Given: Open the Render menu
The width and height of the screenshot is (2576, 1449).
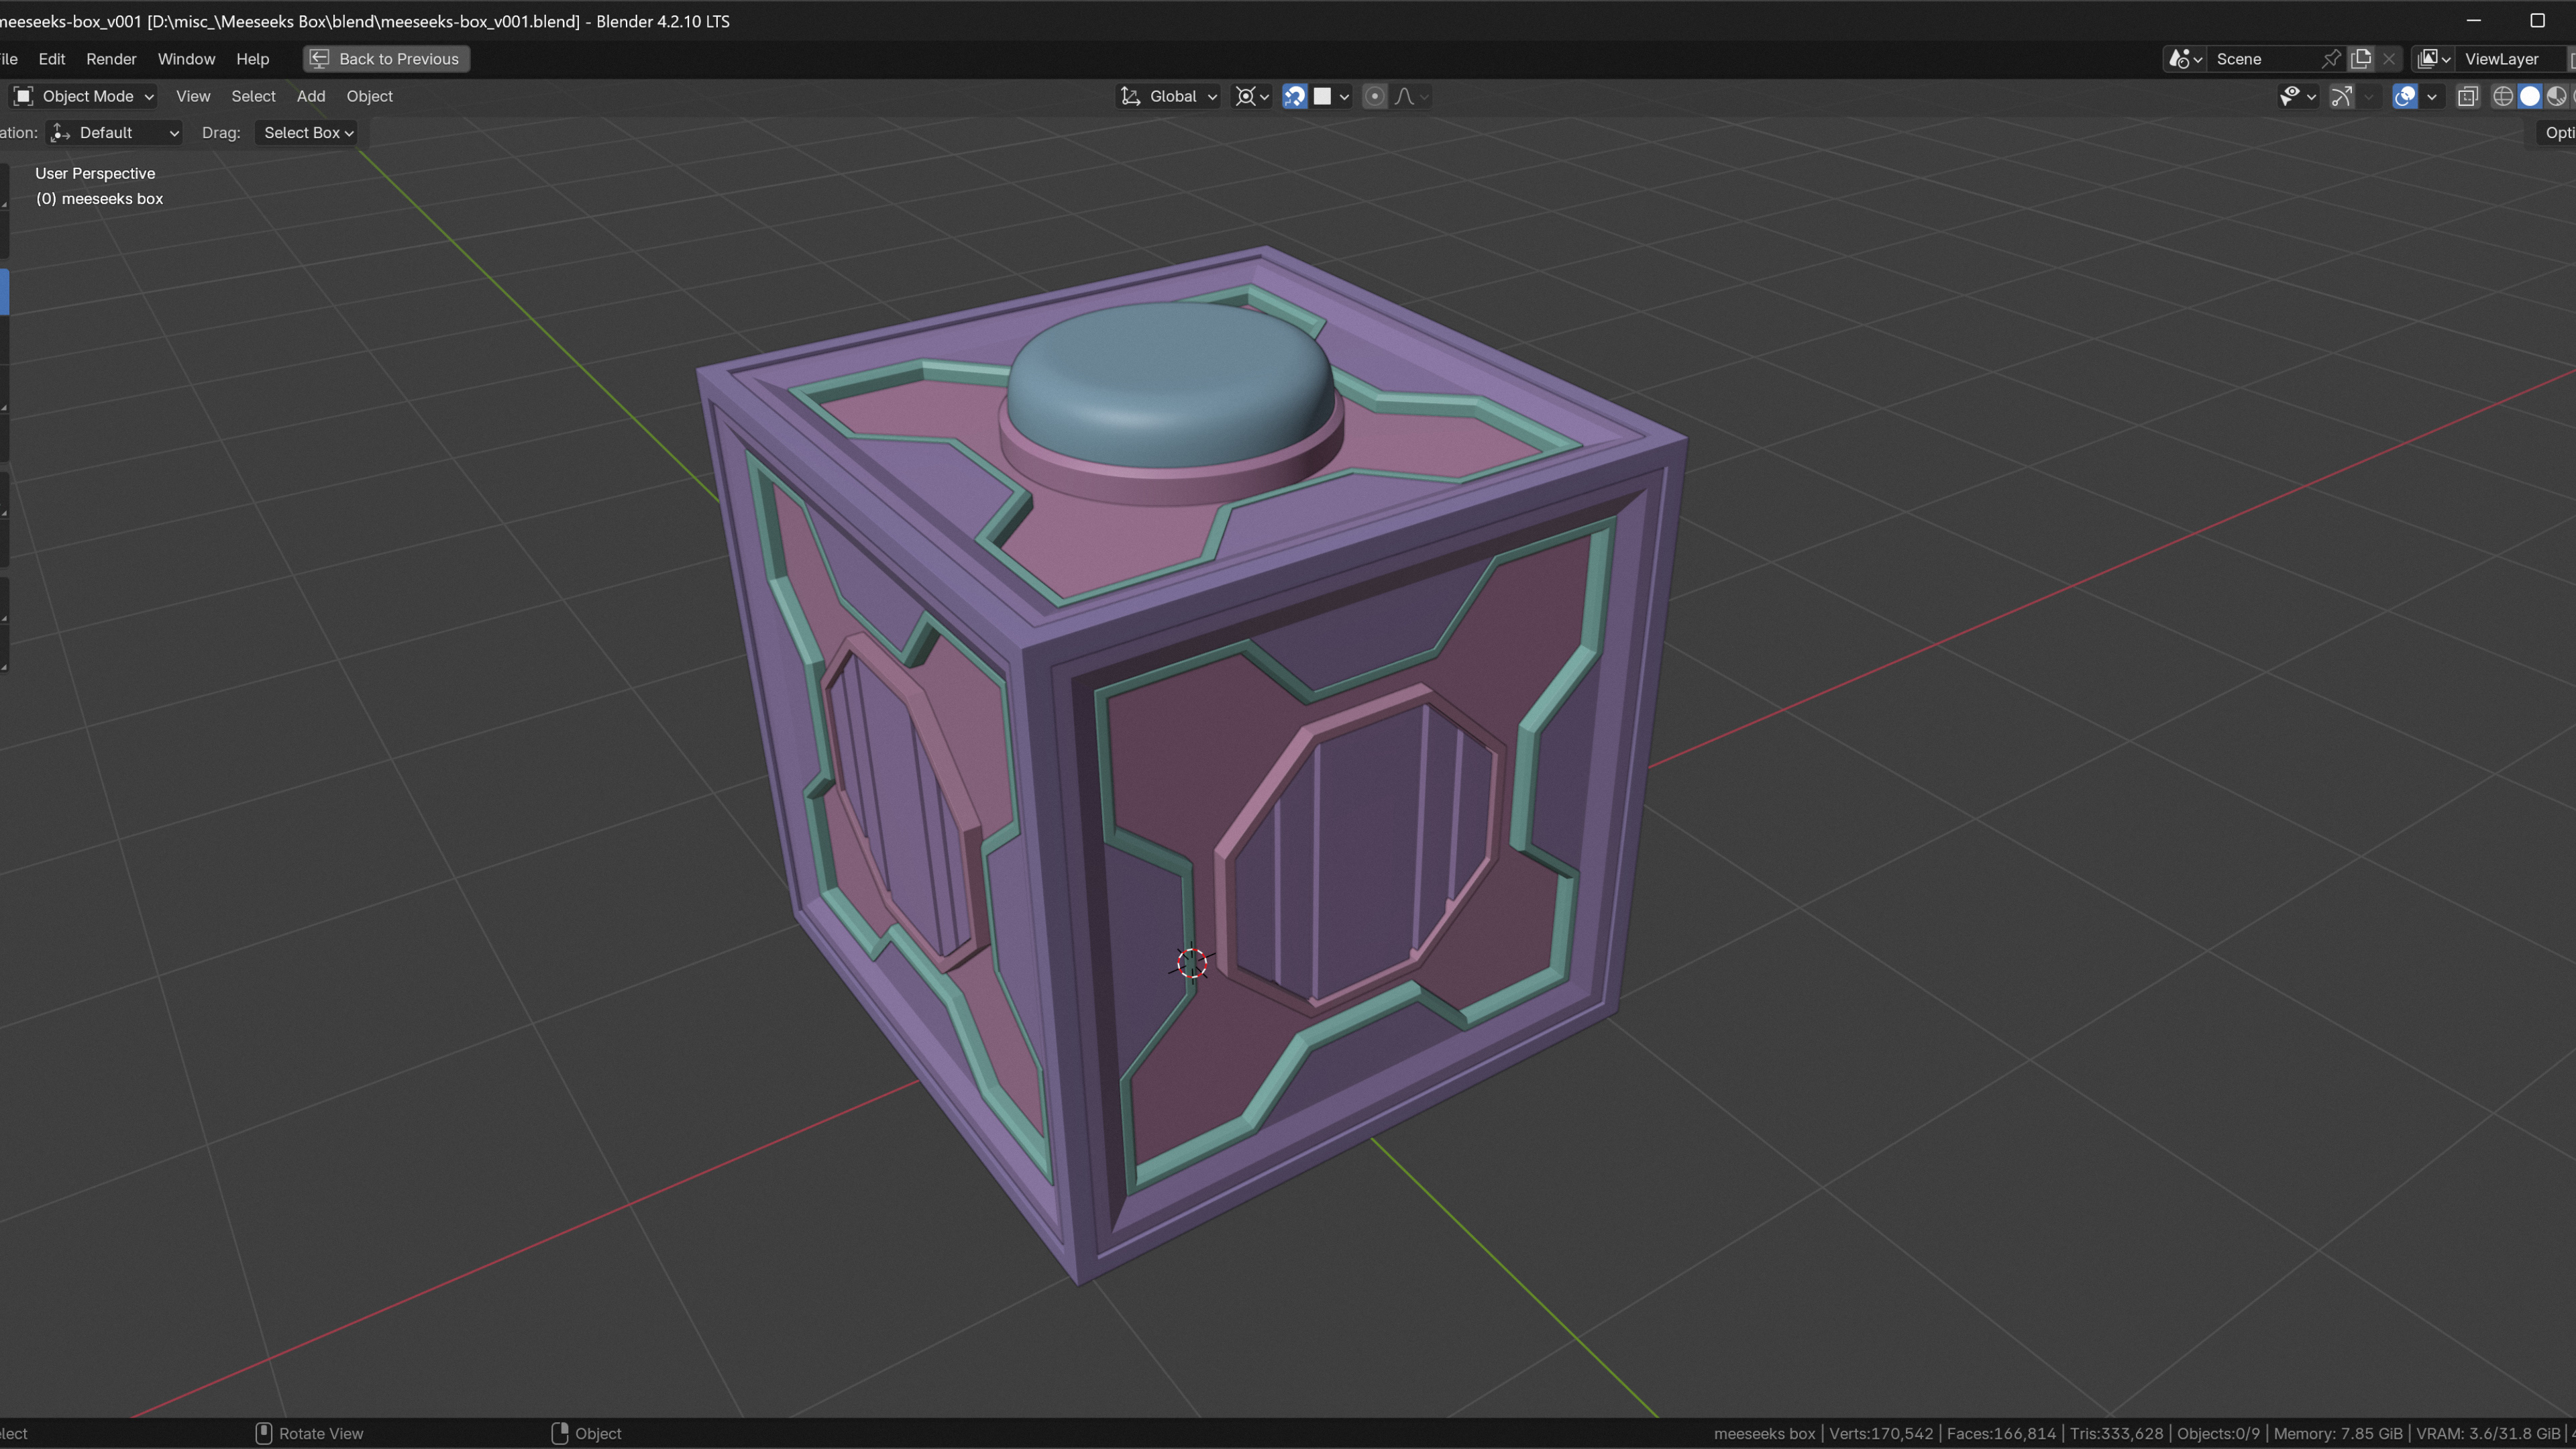Looking at the screenshot, I should [x=111, y=59].
